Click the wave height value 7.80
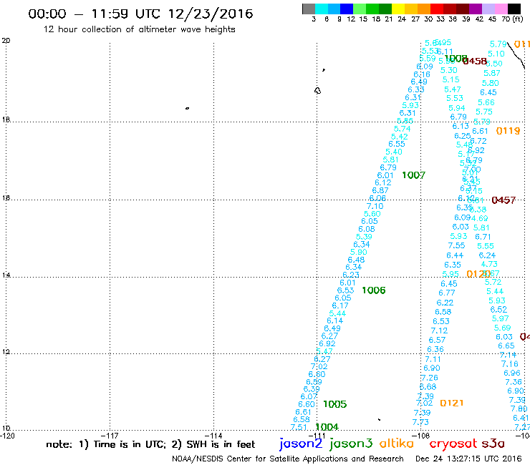Screen dimensions: 530x465 (x=519, y=408)
